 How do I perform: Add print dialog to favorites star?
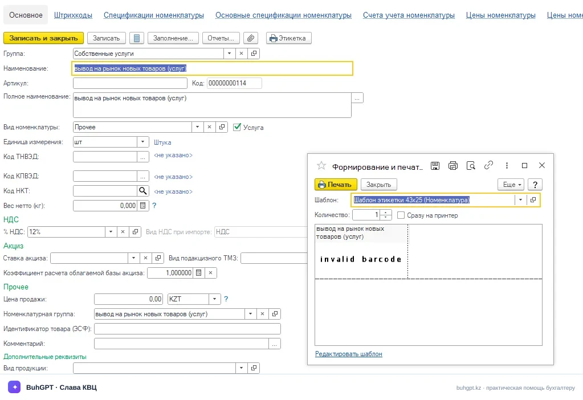321,166
